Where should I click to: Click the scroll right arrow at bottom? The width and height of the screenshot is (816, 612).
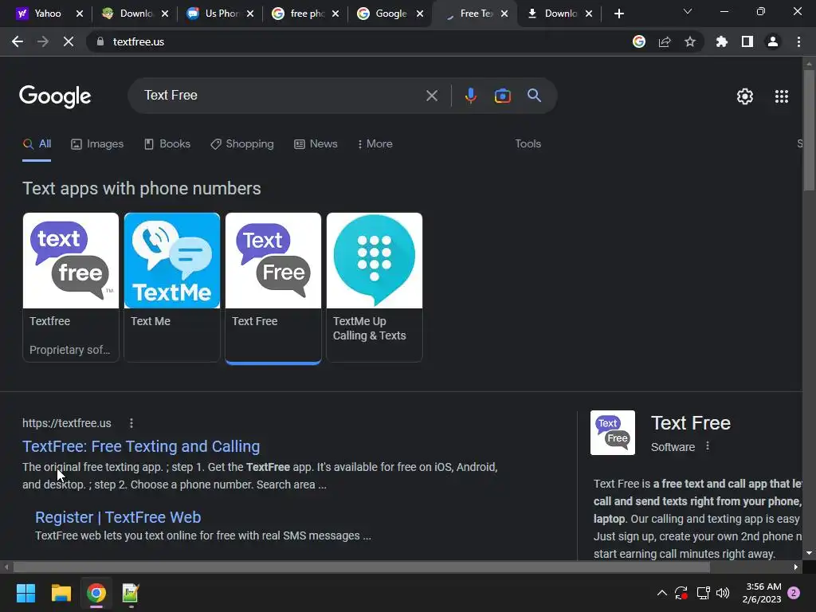tap(796, 567)
